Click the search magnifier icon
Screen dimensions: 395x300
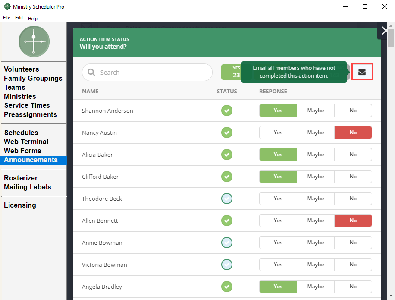coord(91,73)
